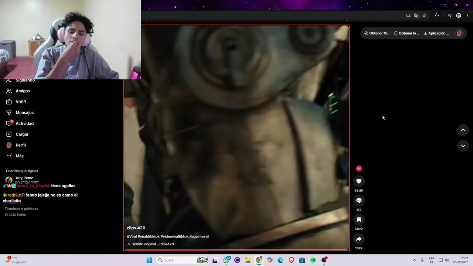Click the Amigos people icon
473x266 pixels.
pyautogui.click(x=9, y=91)
